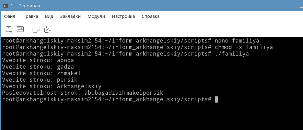This screenshot has height=130, width=303.
Task: Expand the New Tab icon's dropdown arrow
Action: [12, 33]
